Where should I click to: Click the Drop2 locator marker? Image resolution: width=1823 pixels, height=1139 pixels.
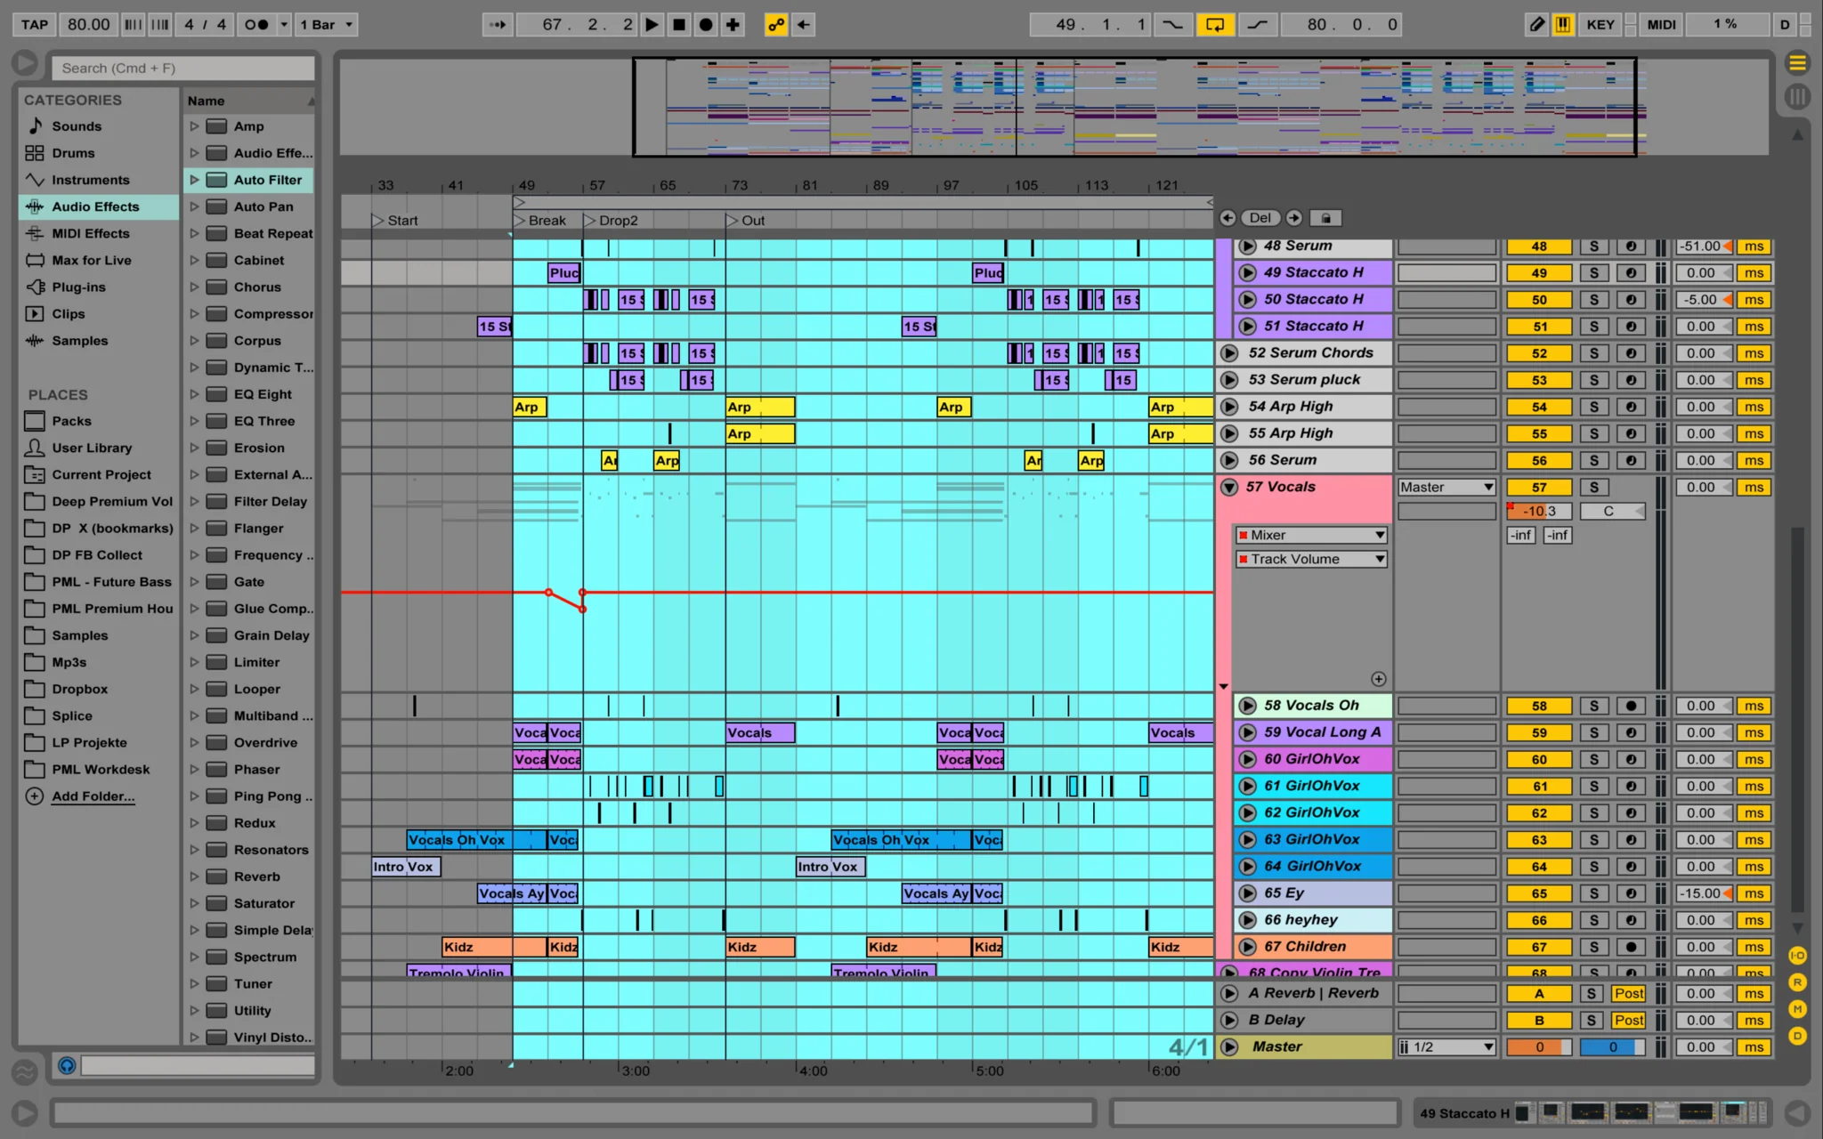click(x=612, y=221)
